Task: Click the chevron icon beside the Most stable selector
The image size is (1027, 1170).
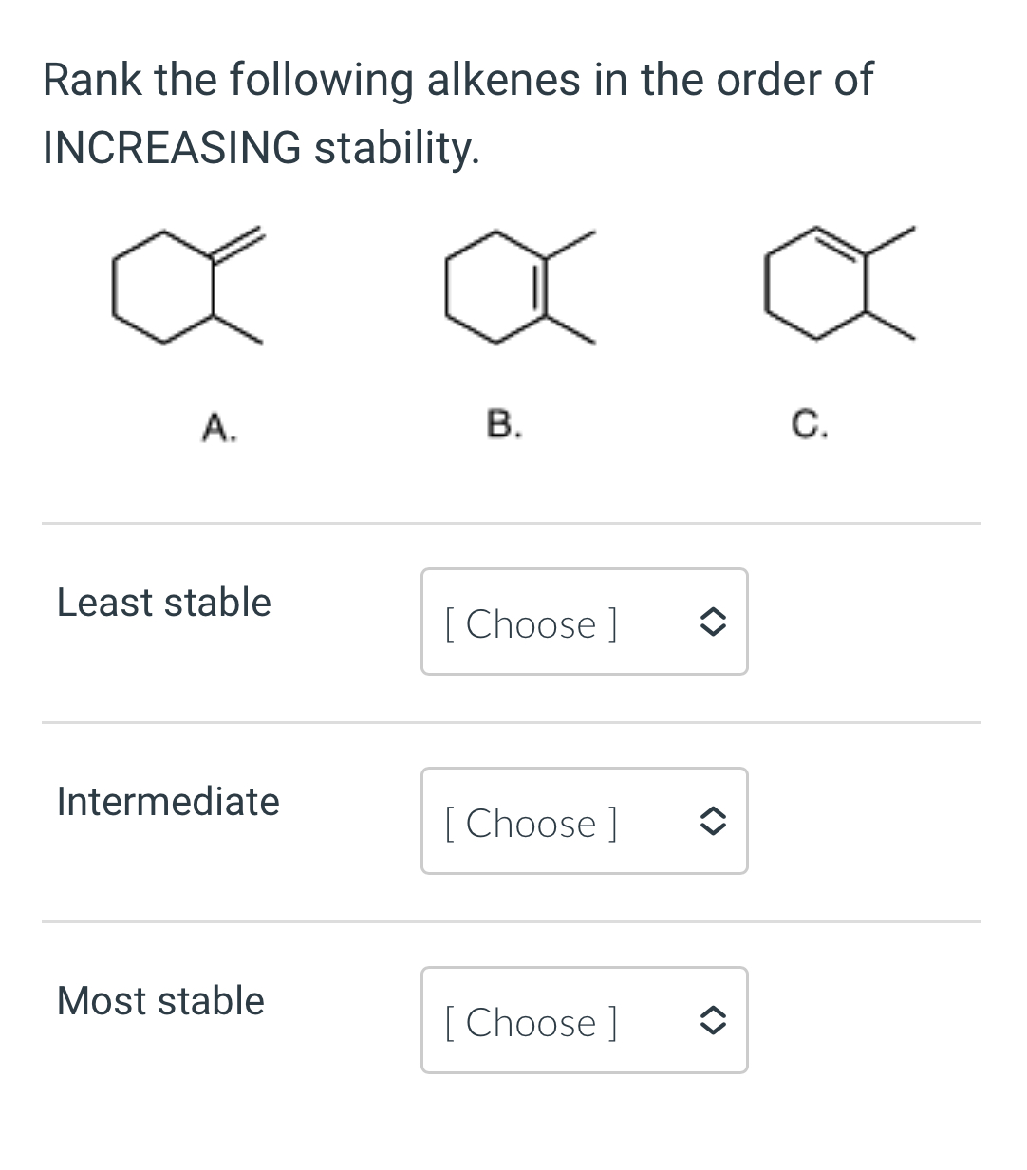Action: point(715,1020)
